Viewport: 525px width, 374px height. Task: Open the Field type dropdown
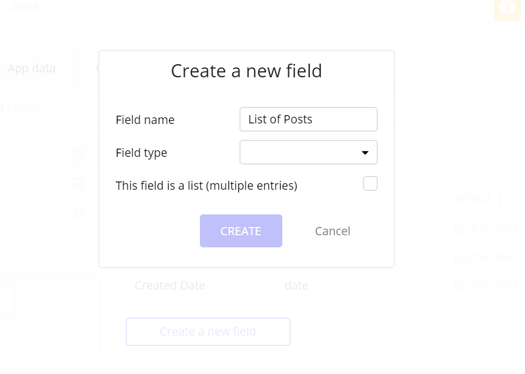(309, 152)
